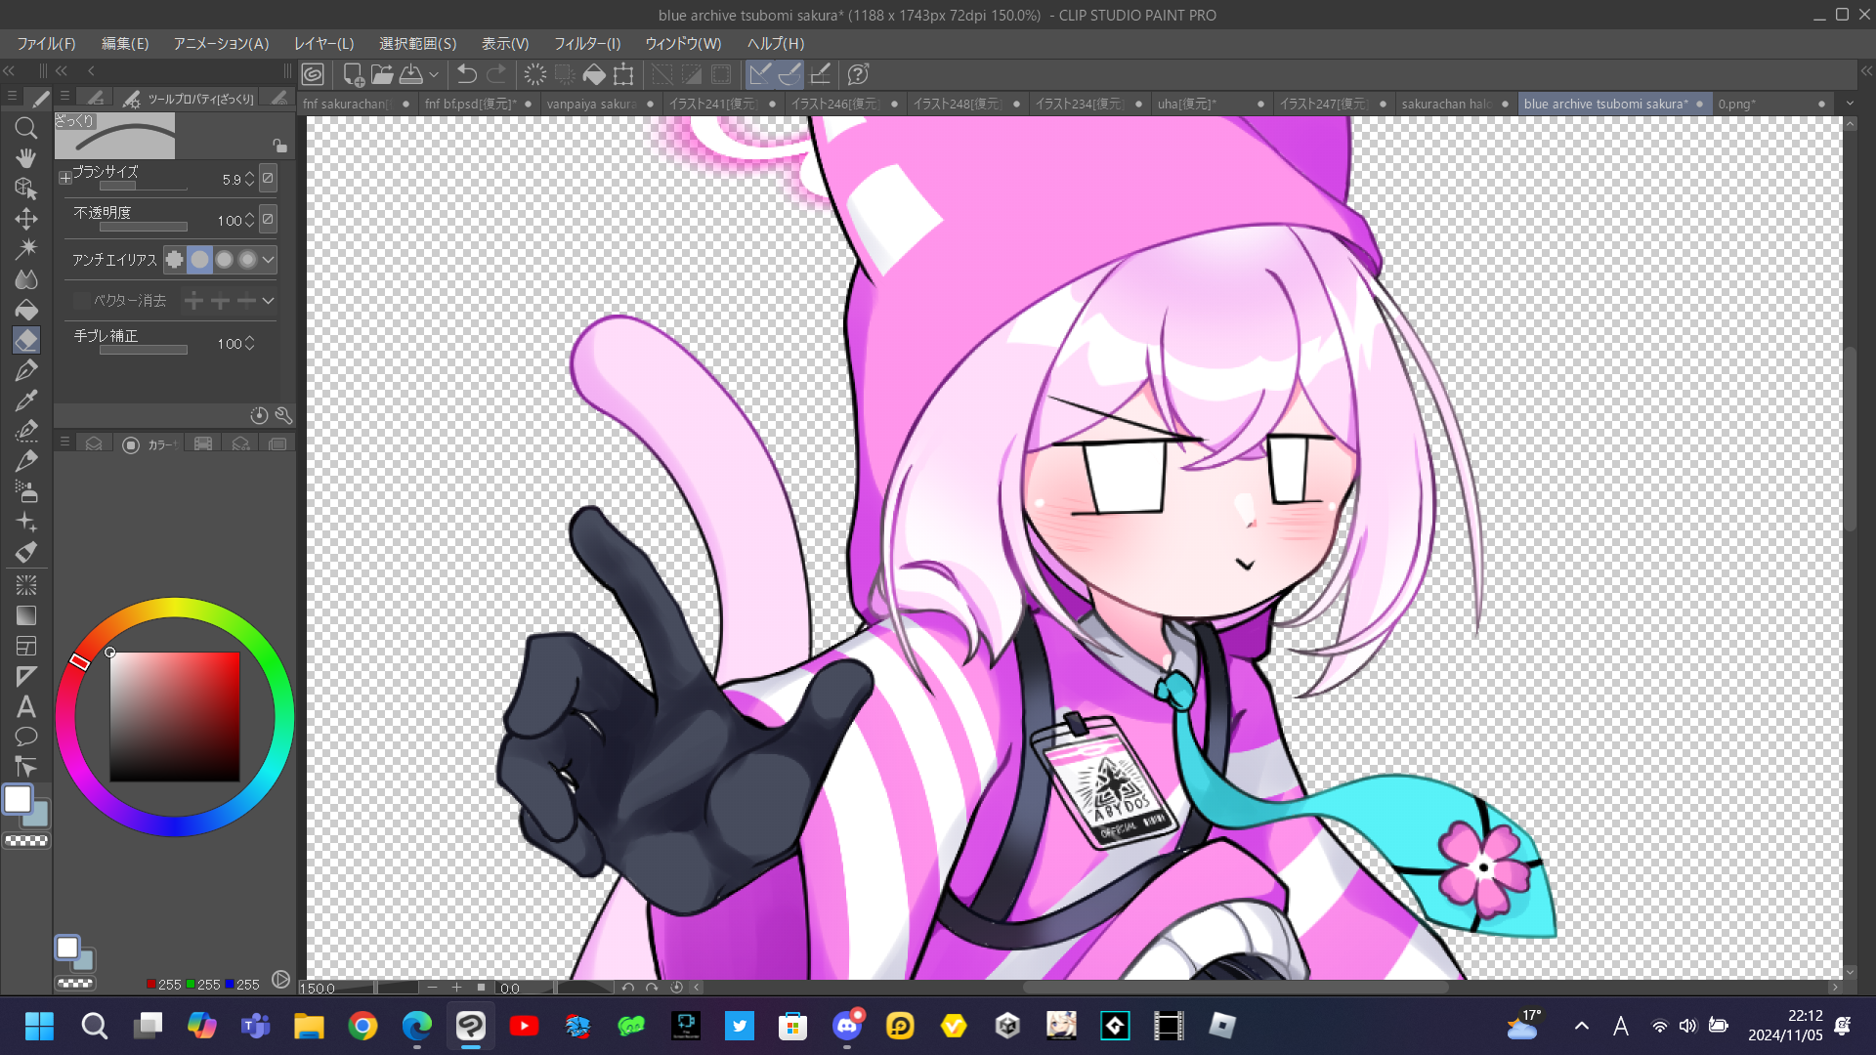Select the Text tool
This screenshot has width=1876, height=1055.
(26, 706)
